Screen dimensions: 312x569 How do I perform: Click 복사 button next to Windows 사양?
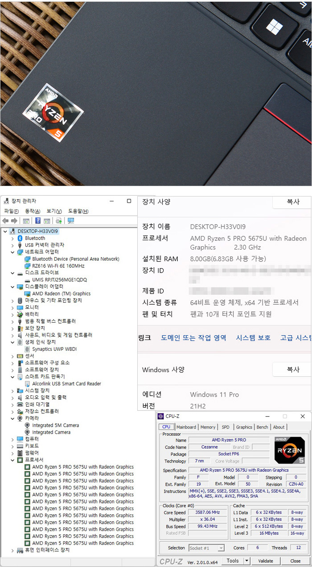pos(293,369)
